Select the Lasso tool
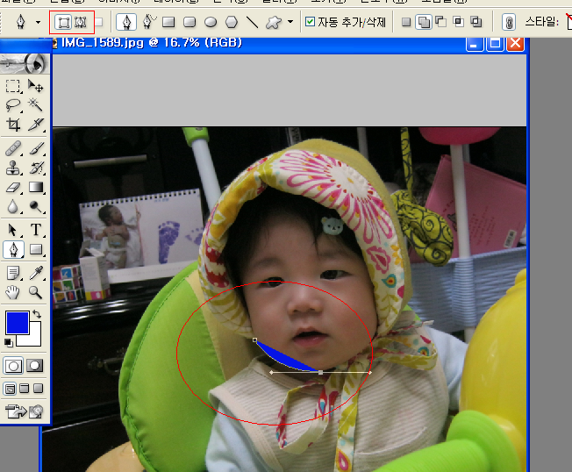The height and width of the screenshot is (472, 572). [13, 105]
